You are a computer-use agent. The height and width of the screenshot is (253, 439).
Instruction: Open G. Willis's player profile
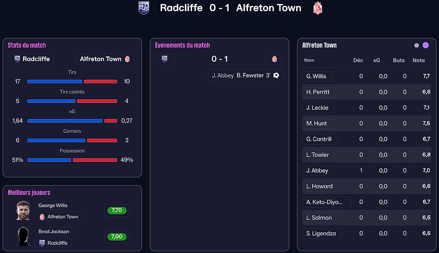(x=316, y=76)
